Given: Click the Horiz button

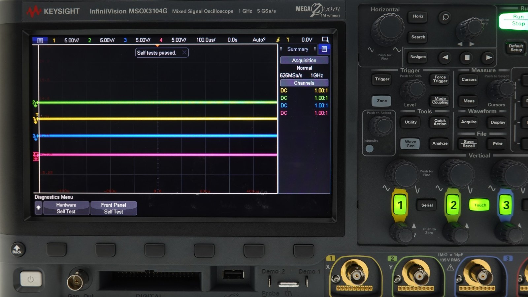Looking at the screenshot, I should click(418, 16).
